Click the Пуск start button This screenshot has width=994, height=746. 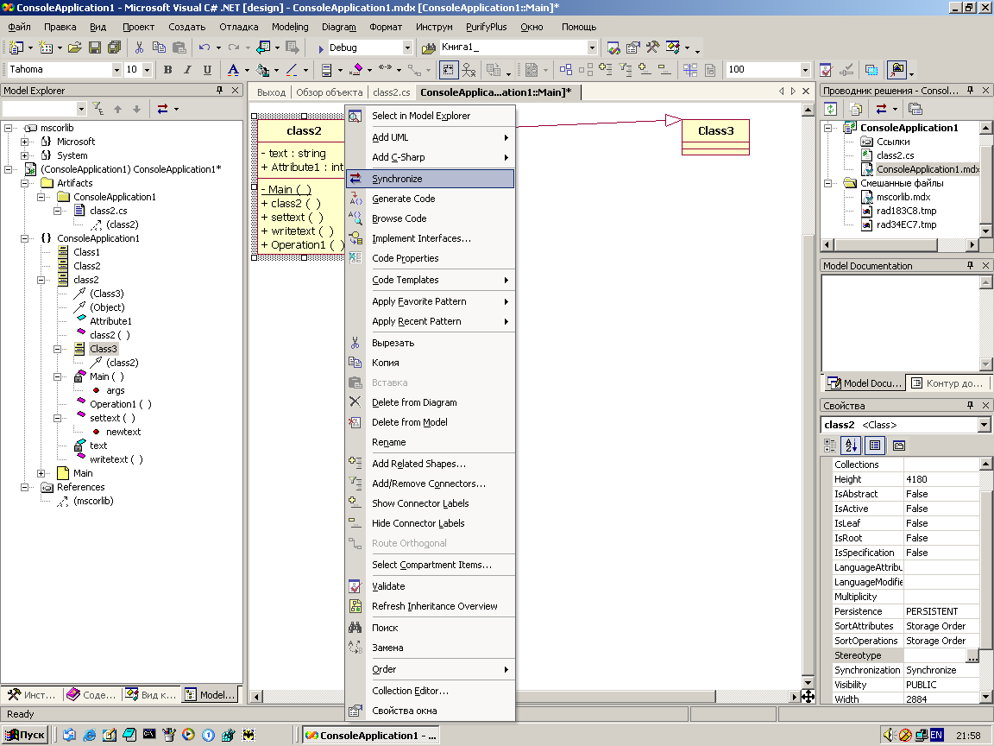[26, 735]
